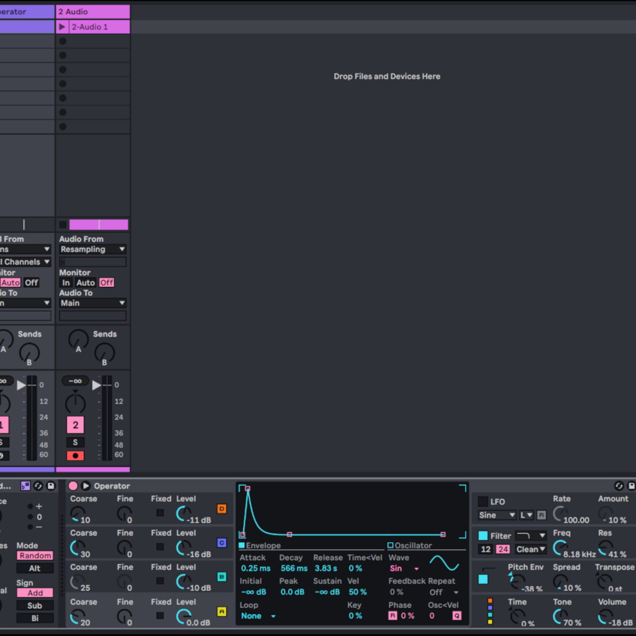Select Operator oscillator C

point(222,543)
